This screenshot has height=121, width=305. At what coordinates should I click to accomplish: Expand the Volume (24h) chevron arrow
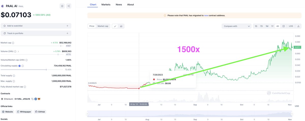18,51
